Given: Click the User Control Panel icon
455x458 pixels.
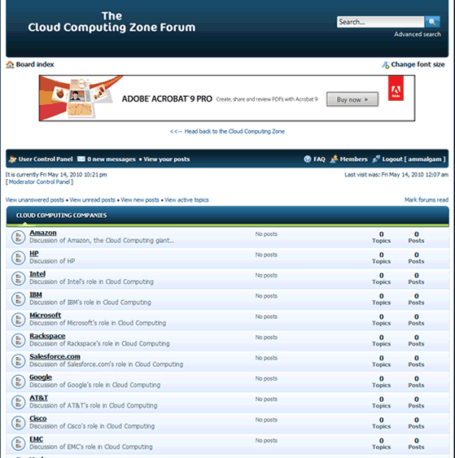Looking at the screenshot, I should pos(12,159).
